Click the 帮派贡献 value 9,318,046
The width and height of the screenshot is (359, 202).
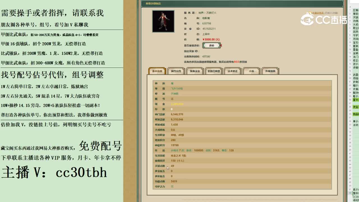coord(177,120)
